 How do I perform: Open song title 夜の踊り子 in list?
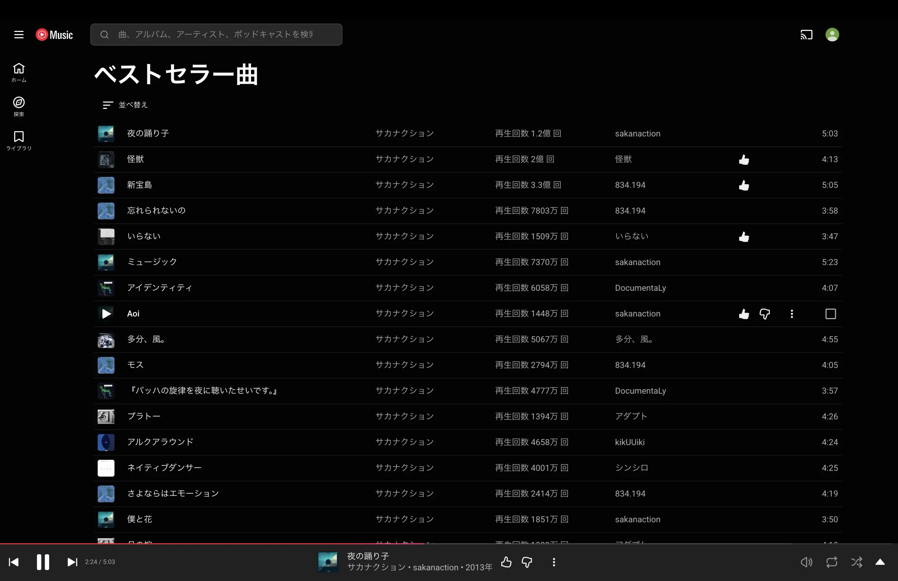click(x=148, y=134)
